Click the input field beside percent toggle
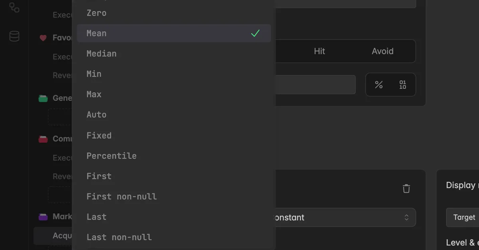 (x=315, y=85)
